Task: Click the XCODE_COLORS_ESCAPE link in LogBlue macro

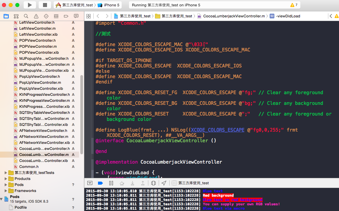Action: coord(217,130)
